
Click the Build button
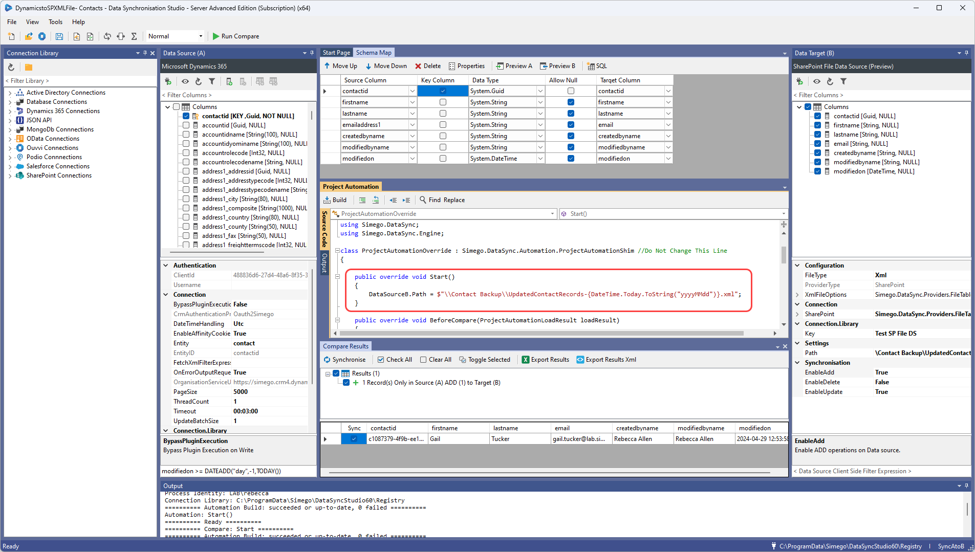click(x=335, y=200)
